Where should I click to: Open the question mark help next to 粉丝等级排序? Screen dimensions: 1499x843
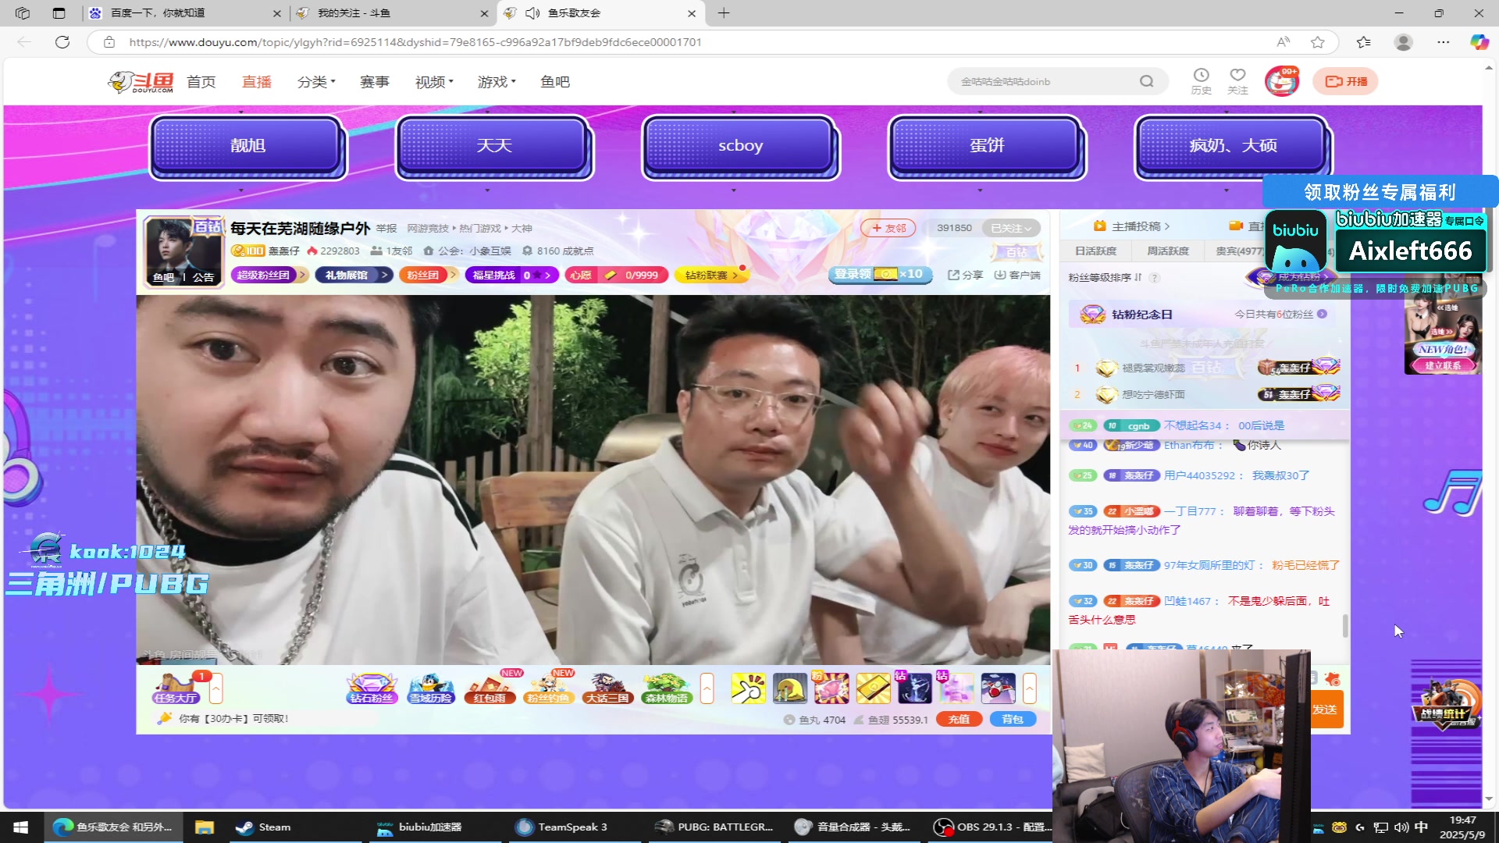[x=1155, y=278]
